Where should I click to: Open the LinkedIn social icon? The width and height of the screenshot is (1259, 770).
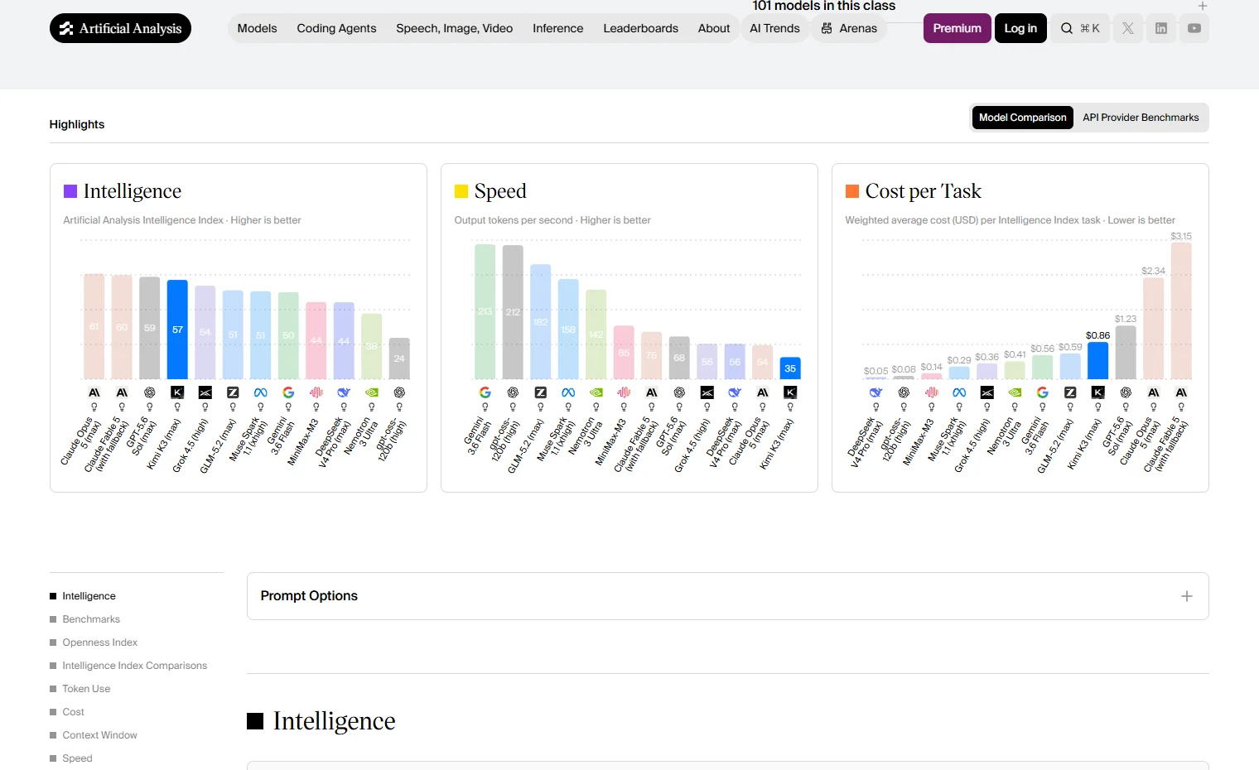pos(1161,28)
